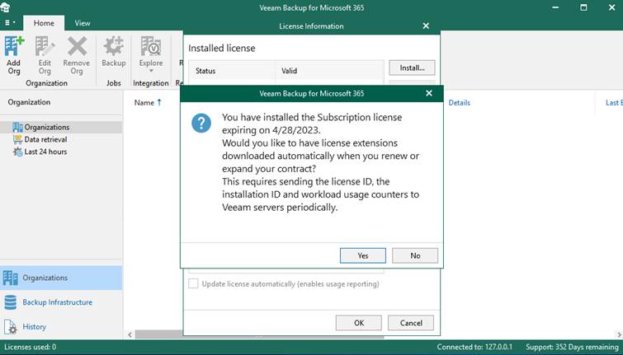Viewport: 623px width, 355px height.
Task: Minimize the Veeam main window
Action: coord(555,7)
